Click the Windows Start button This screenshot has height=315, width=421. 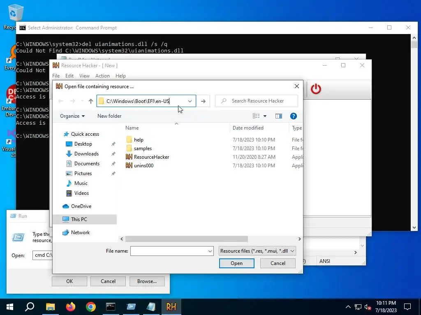(10, 307)
